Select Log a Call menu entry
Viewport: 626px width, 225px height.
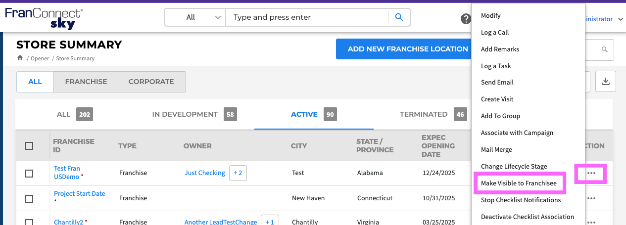tap(495, 33)
